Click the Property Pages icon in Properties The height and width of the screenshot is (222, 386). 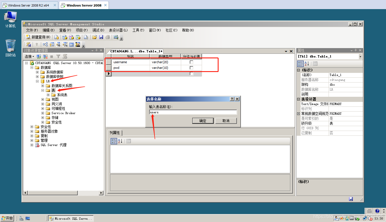coord(315,64)
